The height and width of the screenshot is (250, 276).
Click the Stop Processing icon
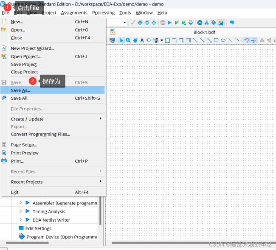163,22
